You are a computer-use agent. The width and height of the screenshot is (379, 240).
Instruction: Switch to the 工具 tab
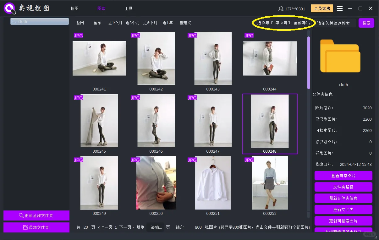point(129,8)
